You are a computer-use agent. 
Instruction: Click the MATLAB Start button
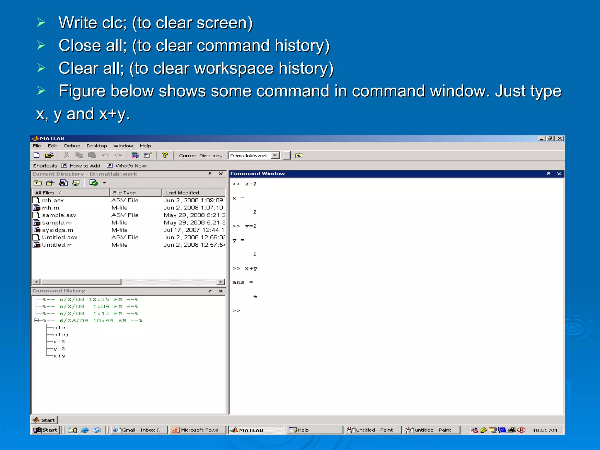click(x=44, y=420)
